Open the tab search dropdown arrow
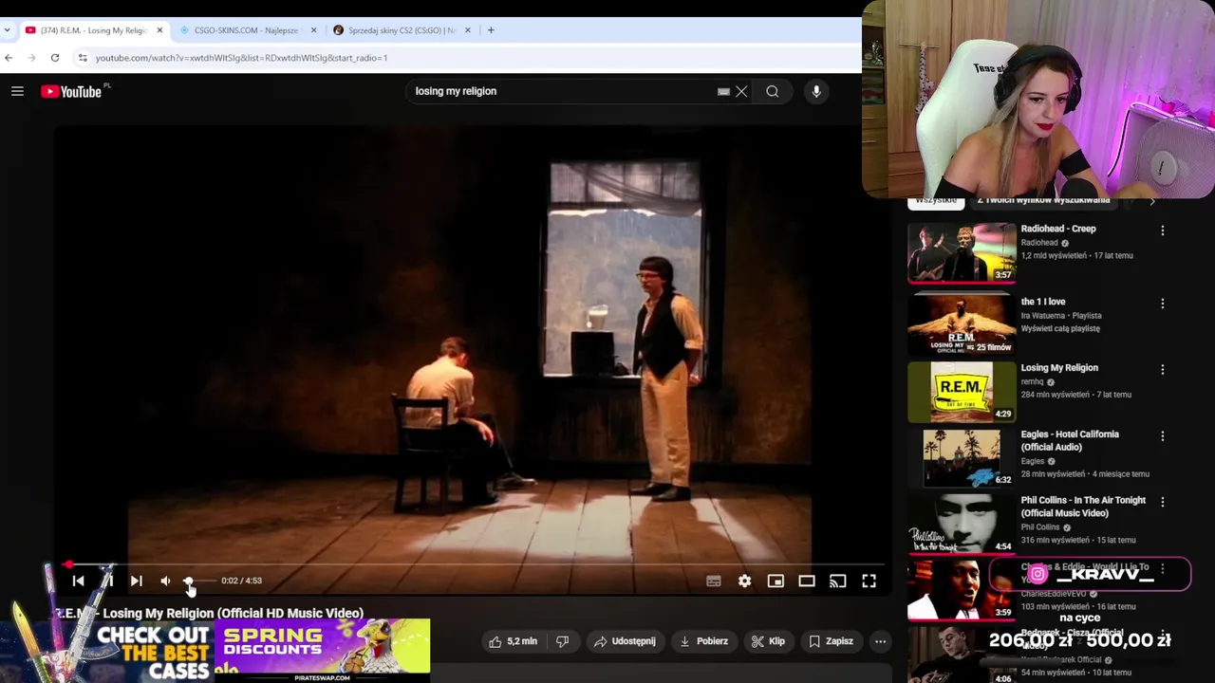The image size is (1215, 683). point(8,30)
